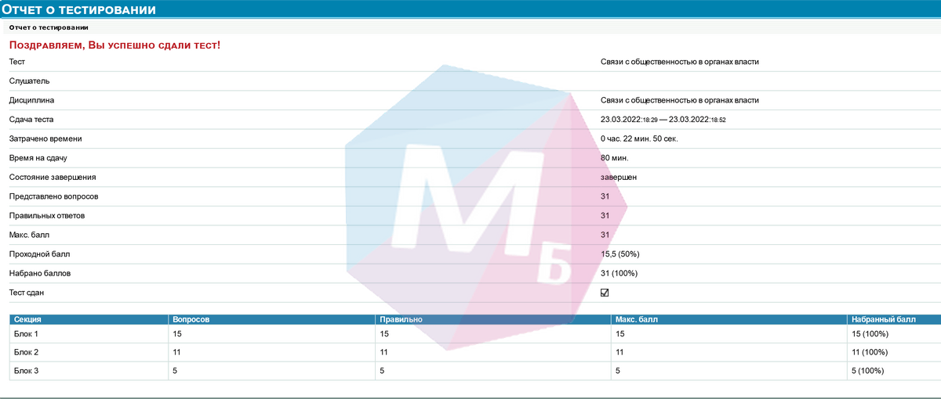
Task: Click the '11 (100%)' score in Блок 2
Action: pyautogui.click(x=870, y=353)
